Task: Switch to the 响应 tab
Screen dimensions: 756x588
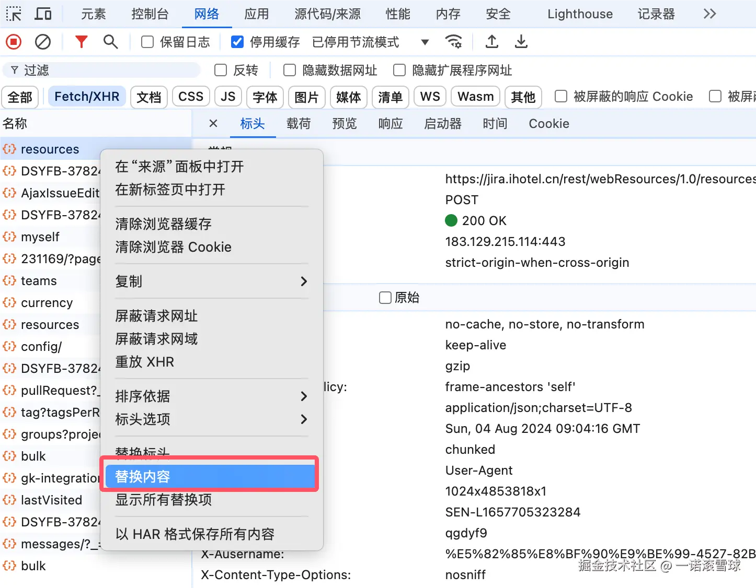Action: point(390,124)
